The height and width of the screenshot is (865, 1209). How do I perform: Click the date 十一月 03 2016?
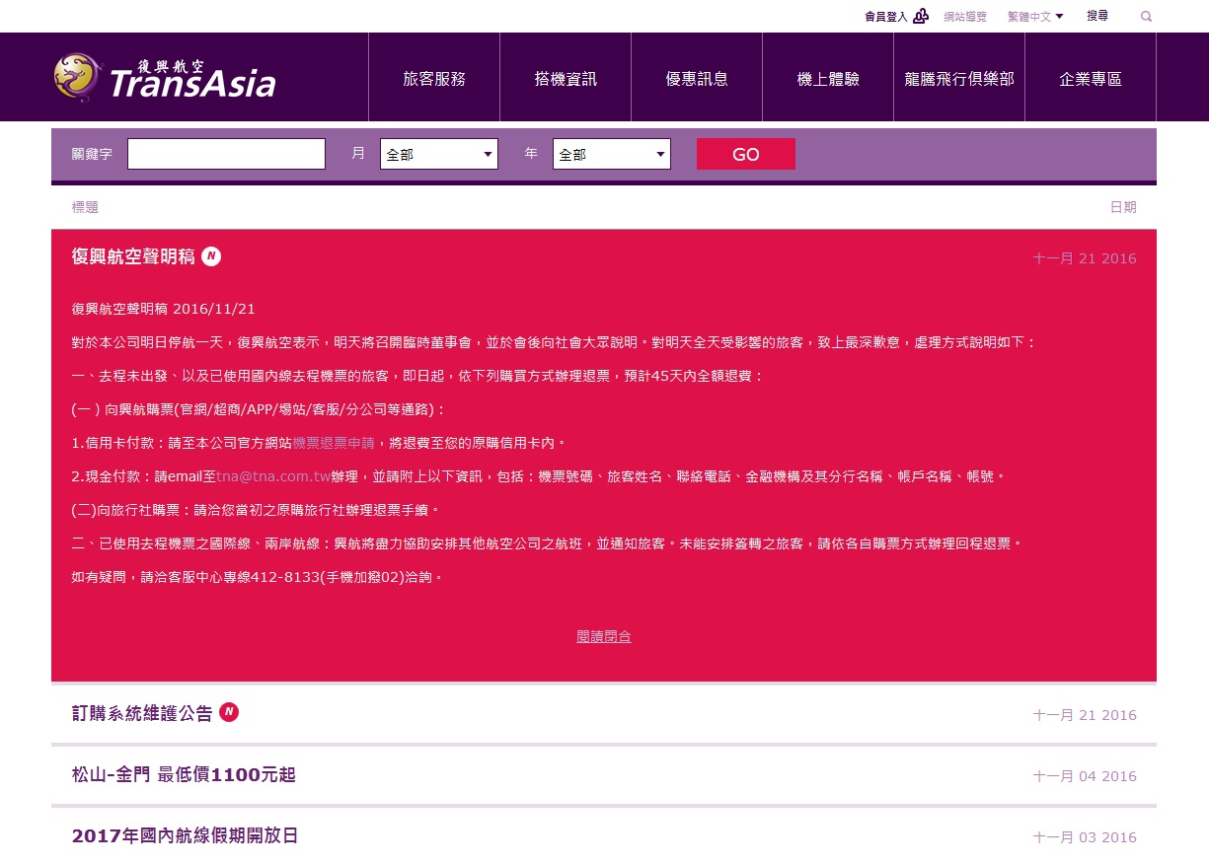[x=1085, y=837]
